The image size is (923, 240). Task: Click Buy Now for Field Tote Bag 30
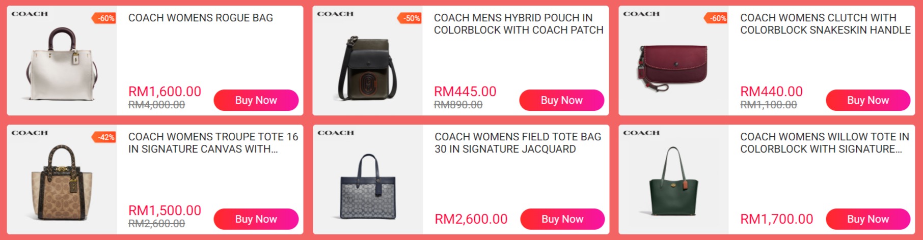pos(562,219)
